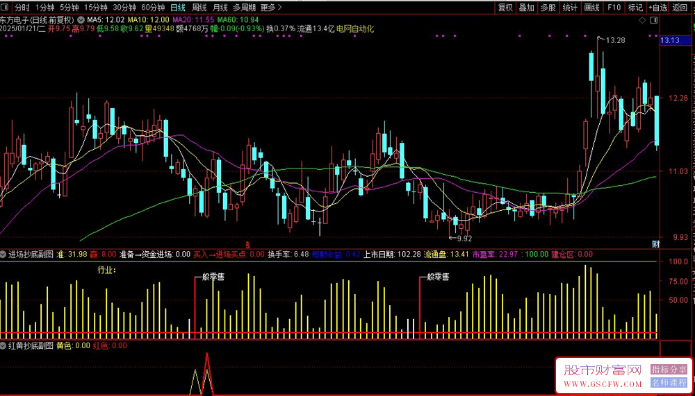Image resolution: width=695 pixels, height=396 pixels.
Task: Click the MA60: 10.94 label
Action: coord(238,20)
